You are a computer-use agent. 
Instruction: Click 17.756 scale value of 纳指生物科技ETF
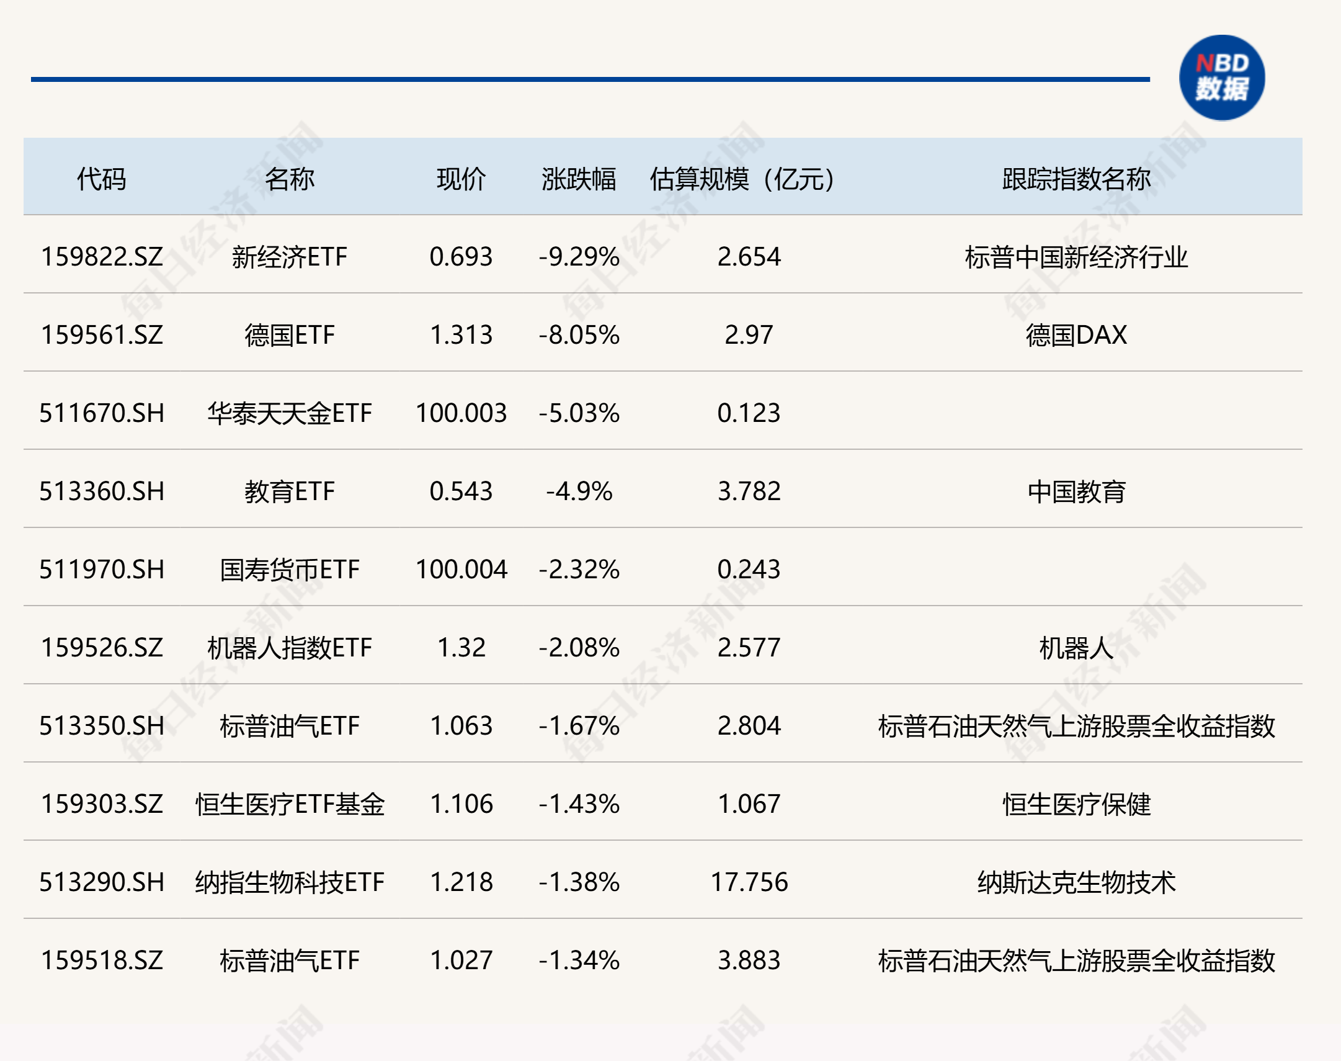point(749,882)
